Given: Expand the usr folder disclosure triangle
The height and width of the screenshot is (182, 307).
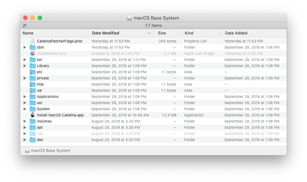Looking at the screenshot, I should tap(25, 103).
